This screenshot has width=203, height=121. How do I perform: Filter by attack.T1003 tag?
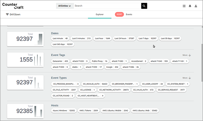[60, 67]
